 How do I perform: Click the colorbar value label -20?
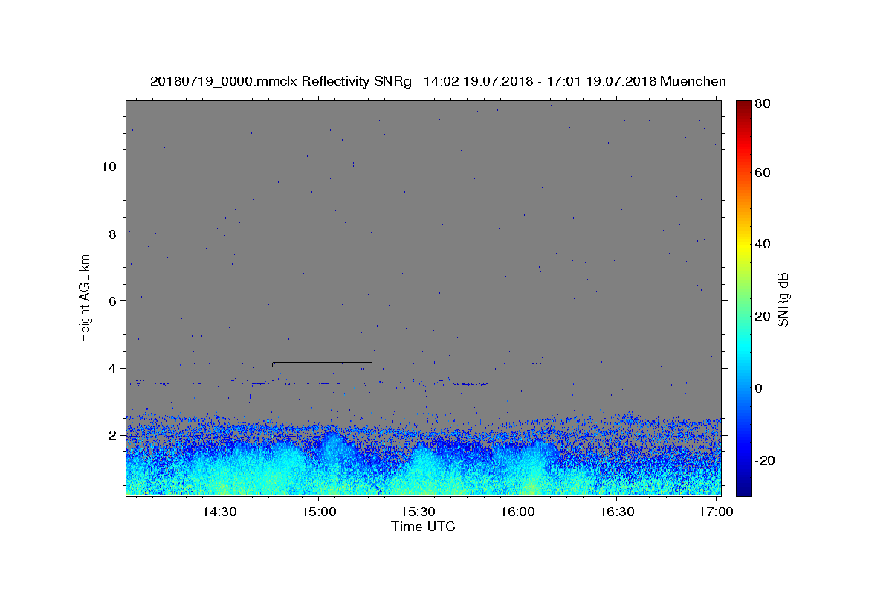click(x=766, y=460)
